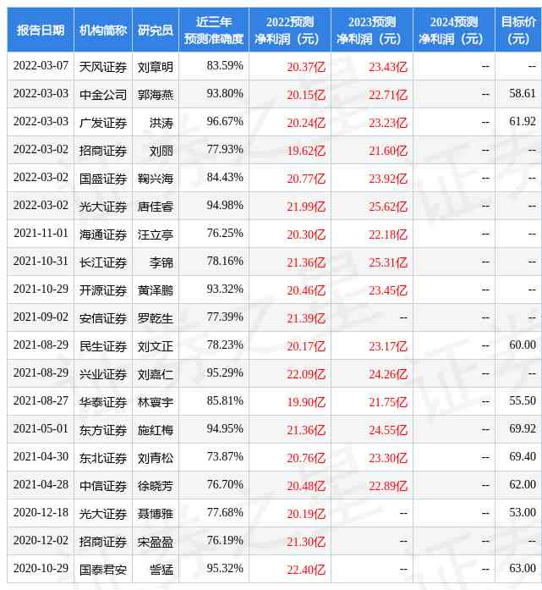Click target price 63.00
The height and width of the screenshot is (590, 542).
[x=522, y=569]
